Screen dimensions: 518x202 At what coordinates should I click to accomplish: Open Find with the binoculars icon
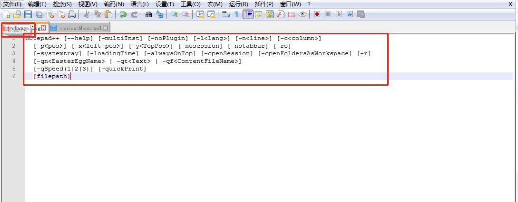(149, 14)
